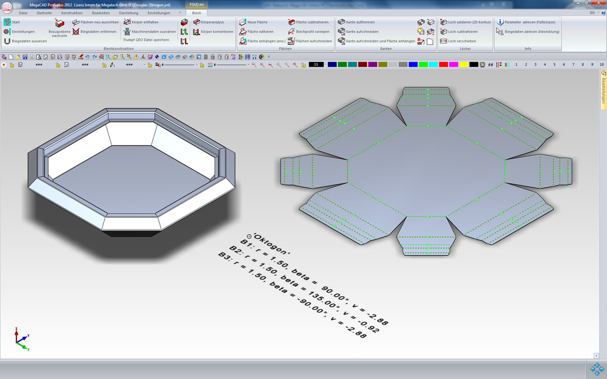The width and height of the screenshot is (607, 379).
Task: Click Flächen aufschneiden
Action: point(310,41)
